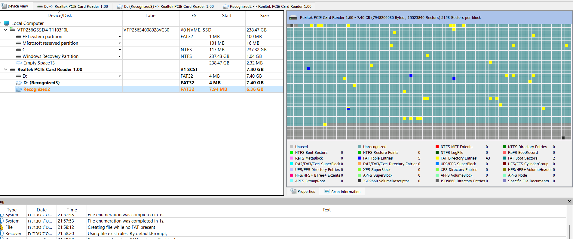Sort by the Start column header

(x=227, y=16)
